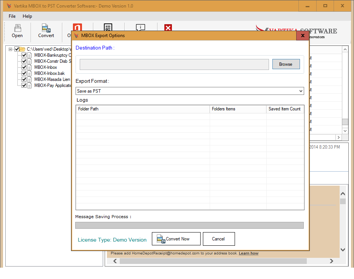Click the Message Saving Process progress bar
This screenshot has width=354, height=279.
click(x=189, y=225)
